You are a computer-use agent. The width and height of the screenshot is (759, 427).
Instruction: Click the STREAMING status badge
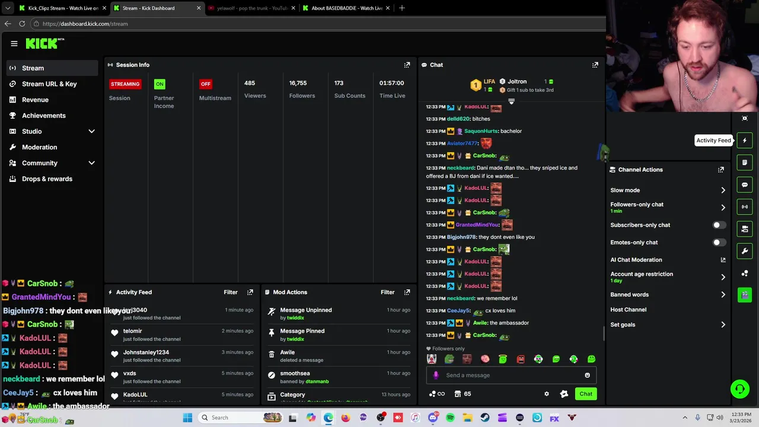click(125, 84)
